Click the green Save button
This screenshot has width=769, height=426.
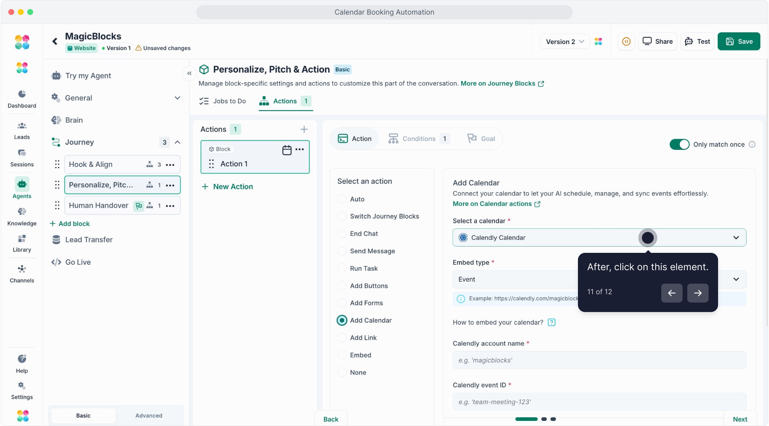(739, 41)
